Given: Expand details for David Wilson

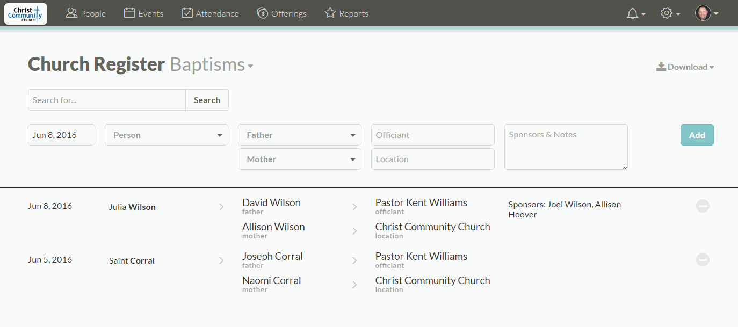Looking at the screenshot, I should click(x=354, y=206).
